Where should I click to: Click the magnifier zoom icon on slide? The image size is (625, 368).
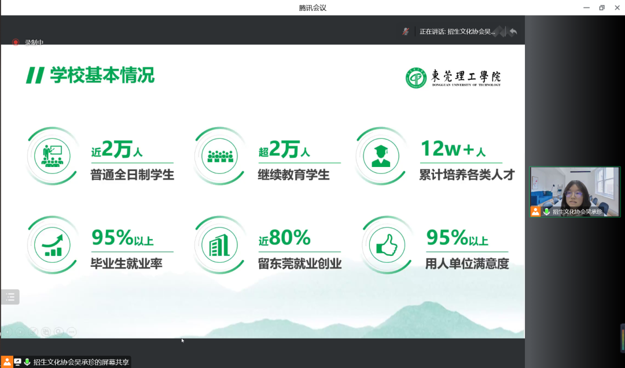click(58, 332)
